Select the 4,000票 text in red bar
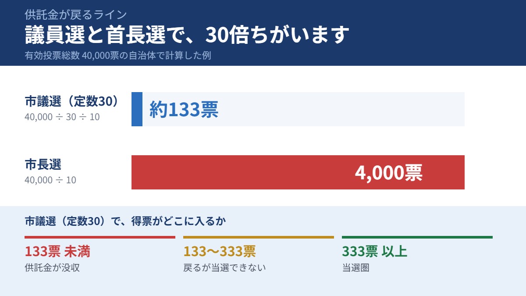The image size is (526, 296). (388, 173)
